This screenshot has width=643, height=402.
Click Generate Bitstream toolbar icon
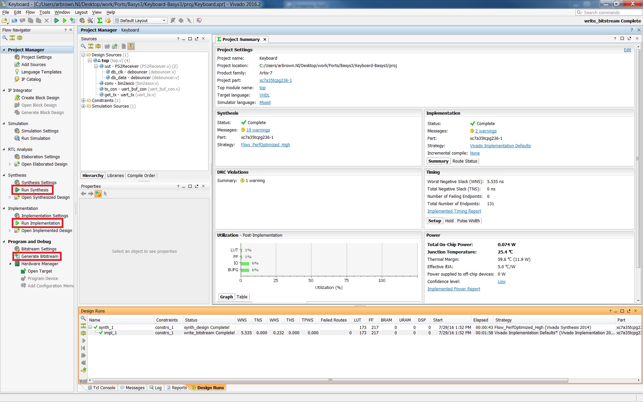[x=72, y=20]
